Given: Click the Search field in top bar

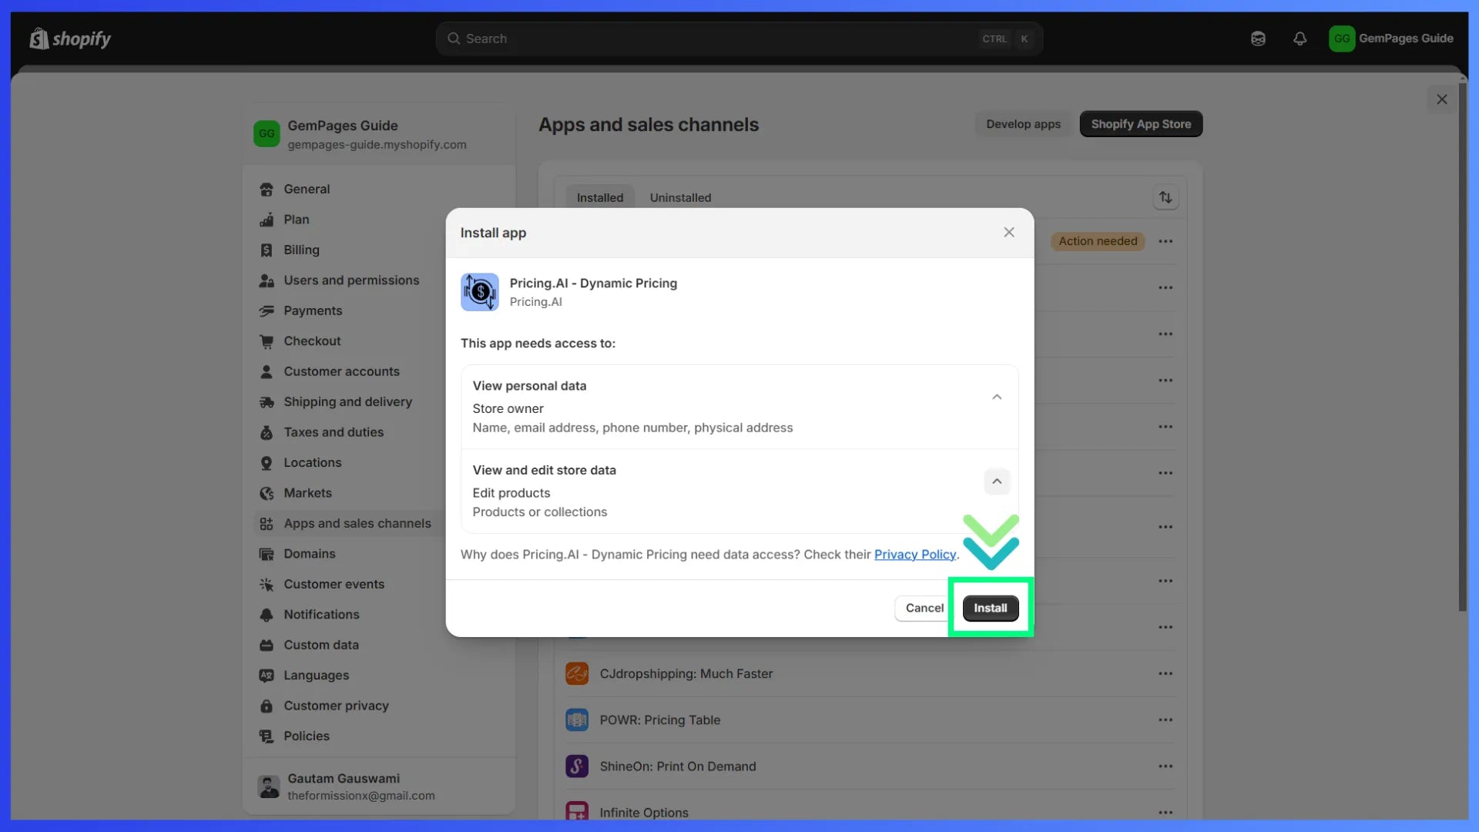Looking at the screenshot, I should click(739, 39).
